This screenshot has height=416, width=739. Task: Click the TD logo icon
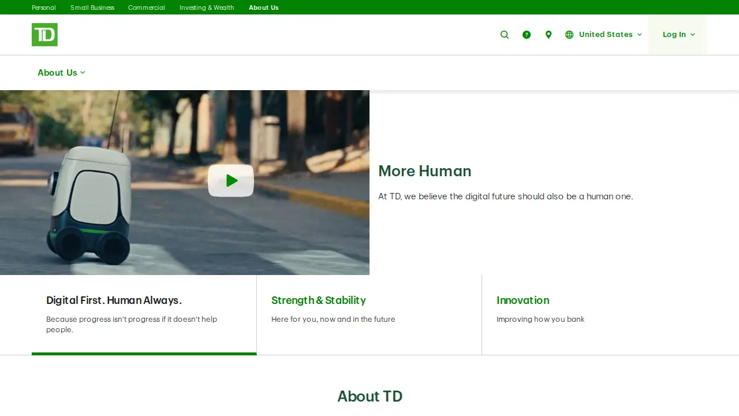click(x=44, y=35)
